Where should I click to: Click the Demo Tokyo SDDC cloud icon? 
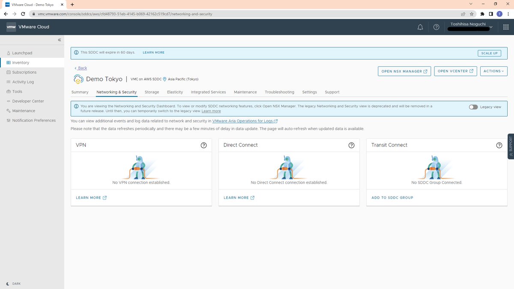[x=78, y=79]
